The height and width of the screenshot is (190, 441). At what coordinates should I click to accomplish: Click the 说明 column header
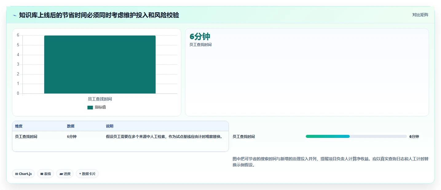click(x=110, y=126)
